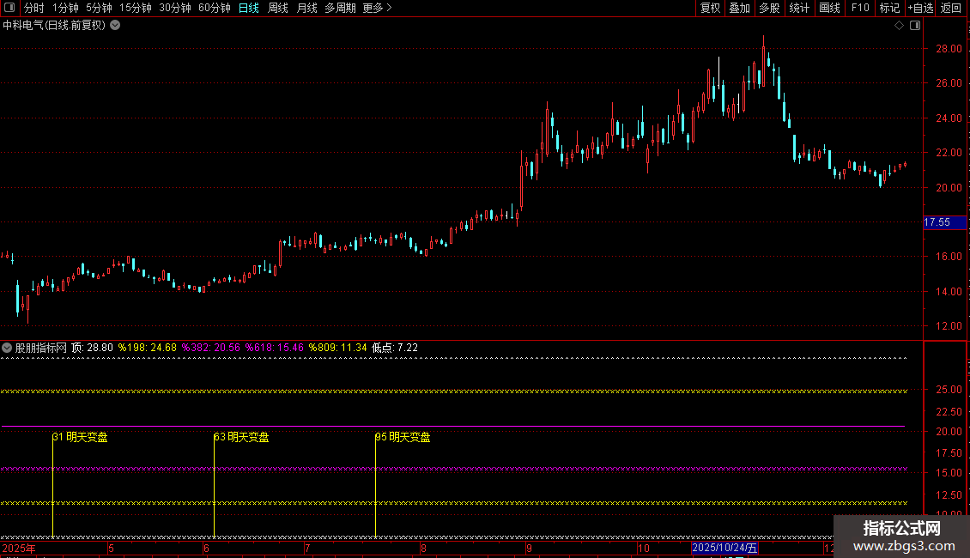Click the 28.00 price axis label
This screenshot has width=970, height=558.
coord(949,49)
